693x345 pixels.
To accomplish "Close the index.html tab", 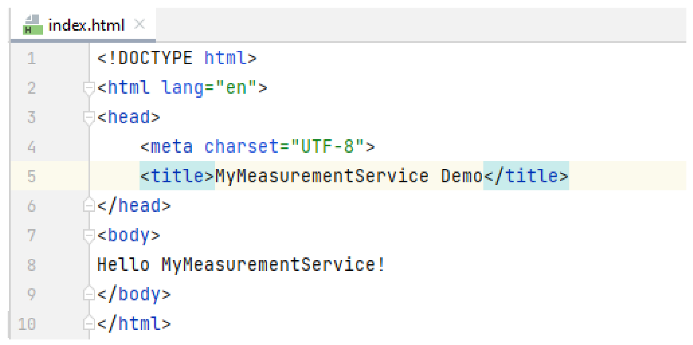I will click(139, 24).
